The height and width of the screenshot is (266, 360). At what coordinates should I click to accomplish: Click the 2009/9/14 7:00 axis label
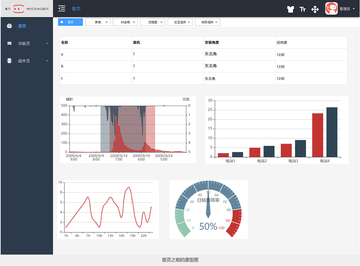119,157
